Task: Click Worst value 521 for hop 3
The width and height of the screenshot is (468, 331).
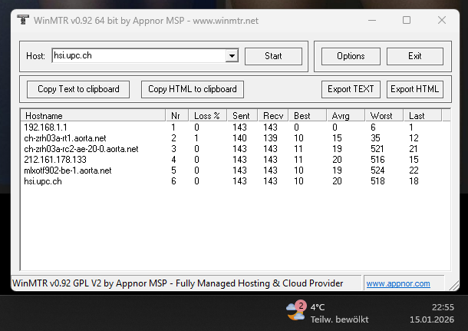Action: (377, 149)
